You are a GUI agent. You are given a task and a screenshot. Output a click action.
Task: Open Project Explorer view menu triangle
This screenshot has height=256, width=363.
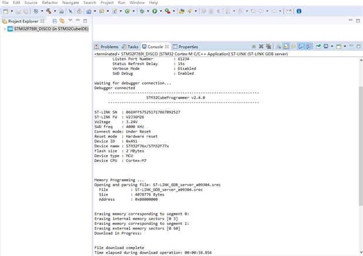pos(70,20)
